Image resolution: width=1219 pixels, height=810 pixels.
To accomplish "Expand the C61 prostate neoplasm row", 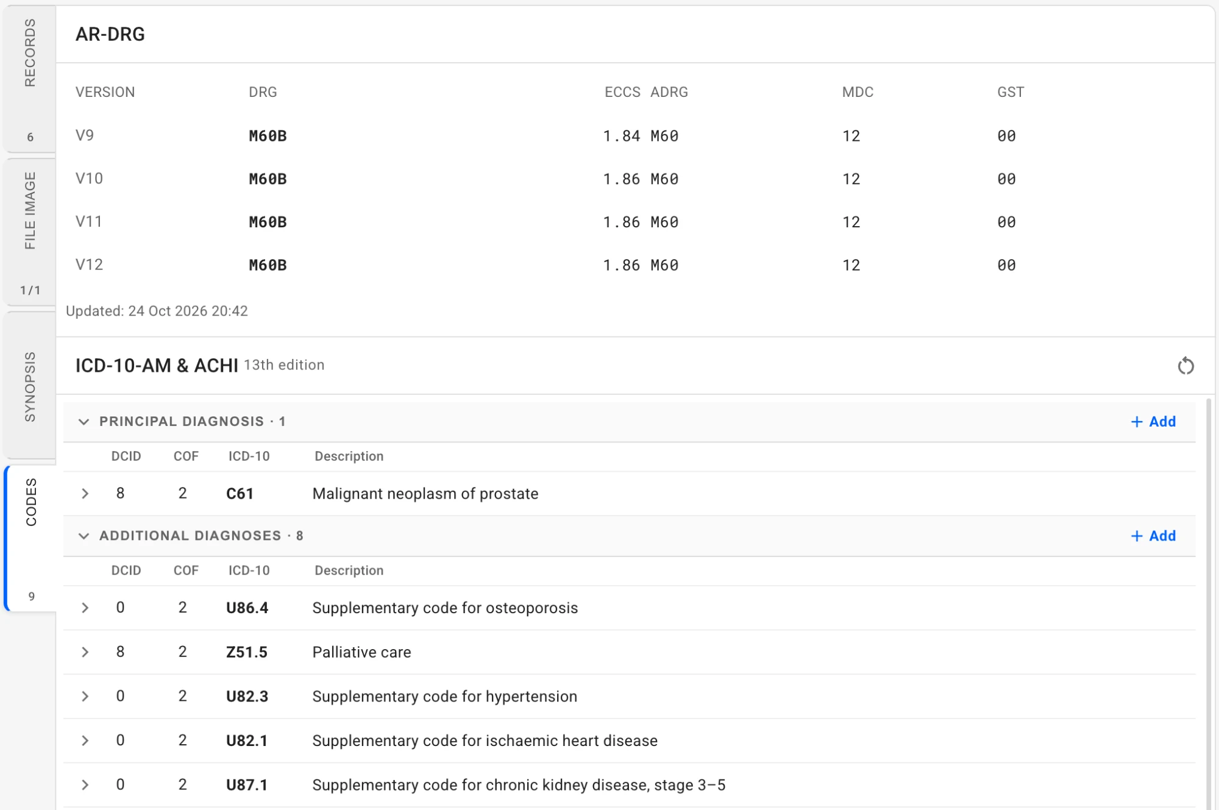I will (x=85, y=494).
